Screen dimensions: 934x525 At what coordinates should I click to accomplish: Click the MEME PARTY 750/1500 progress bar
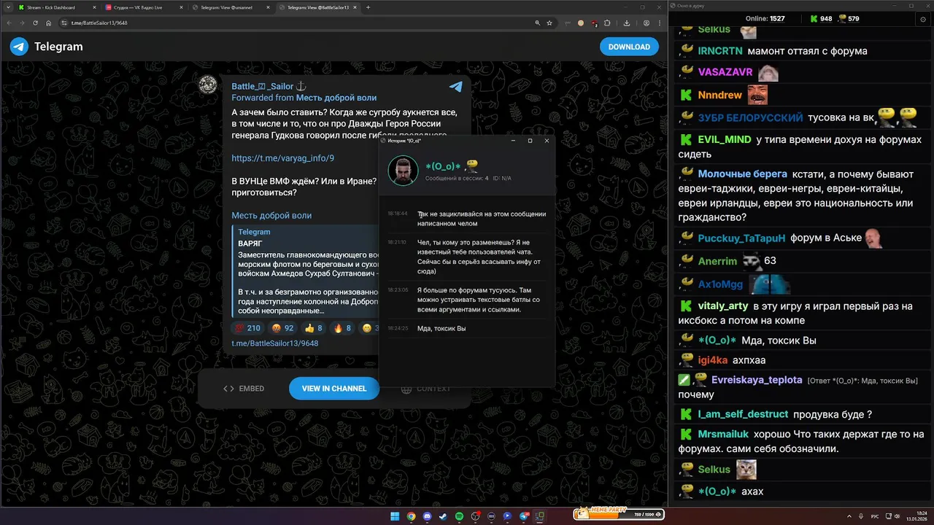pos(619,514)
